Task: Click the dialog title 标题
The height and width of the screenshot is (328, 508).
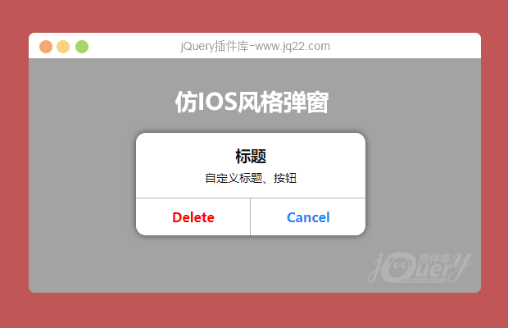Action: click(251, 157)
